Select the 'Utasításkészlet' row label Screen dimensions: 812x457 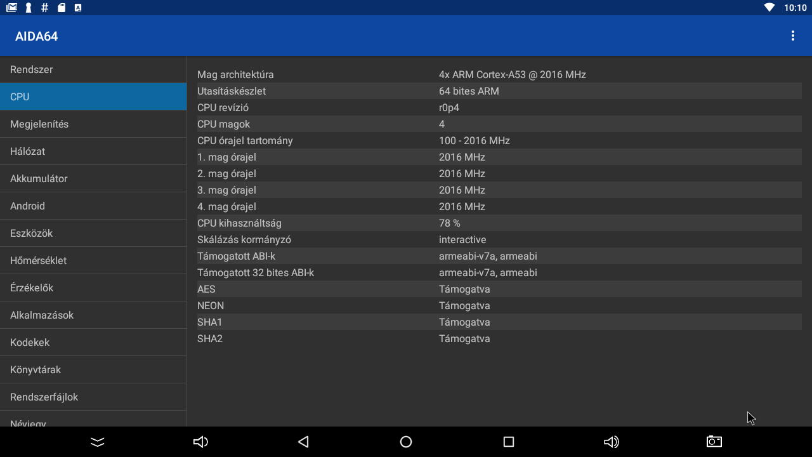pyautogui.click(x=232, y=91)
